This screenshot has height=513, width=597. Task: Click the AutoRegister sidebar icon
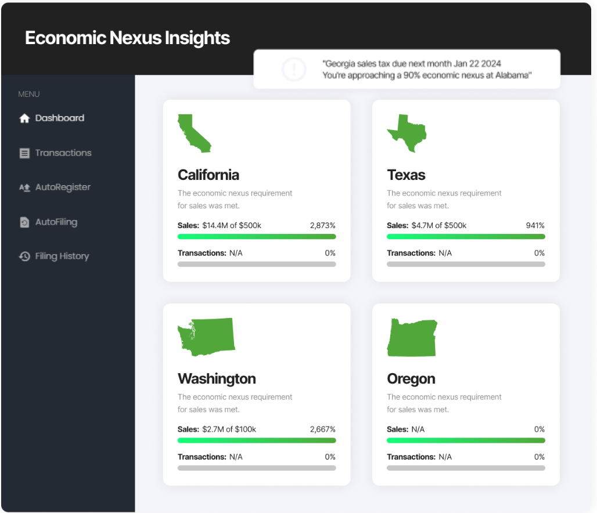24,188
